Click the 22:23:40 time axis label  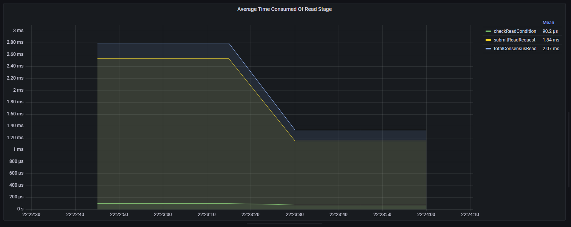338,215
